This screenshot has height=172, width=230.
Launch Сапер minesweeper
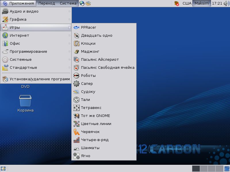104,83
